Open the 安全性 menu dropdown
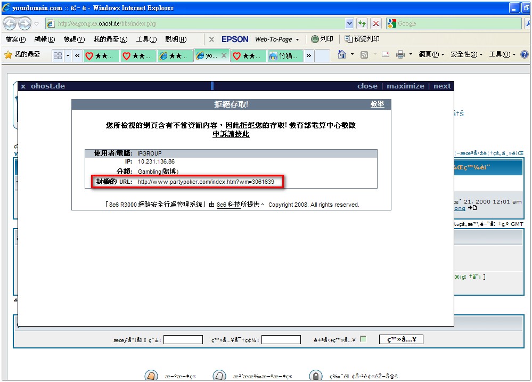532x382 pixels. pos(466,55)
